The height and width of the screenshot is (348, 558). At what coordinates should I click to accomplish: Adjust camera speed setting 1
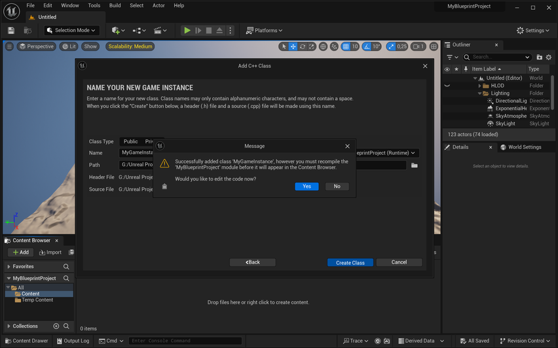pyautogui.click(x=418, y=46)
